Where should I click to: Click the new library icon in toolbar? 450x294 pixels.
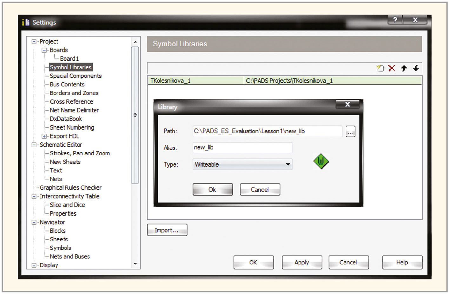[x=380, y=68]
